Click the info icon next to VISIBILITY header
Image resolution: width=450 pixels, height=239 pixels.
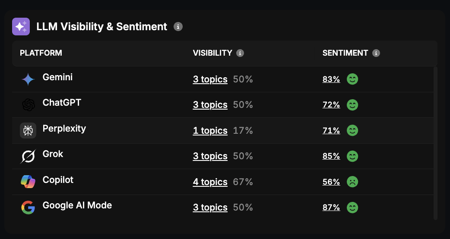coord(240,53)
